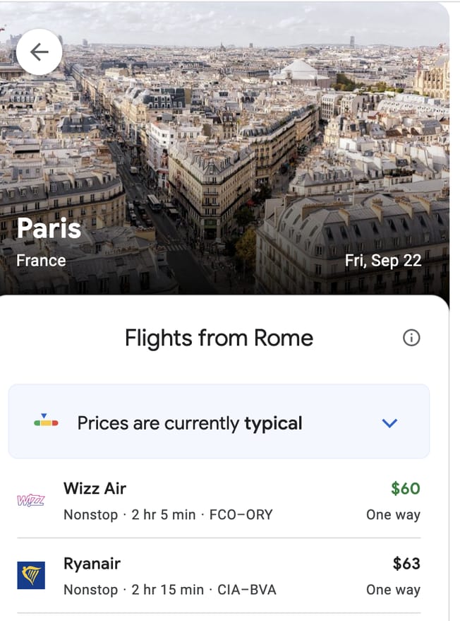The width and height of the screenshot is (460, 621).
Task: Select the Paris destination title
Action: (49, 228)
